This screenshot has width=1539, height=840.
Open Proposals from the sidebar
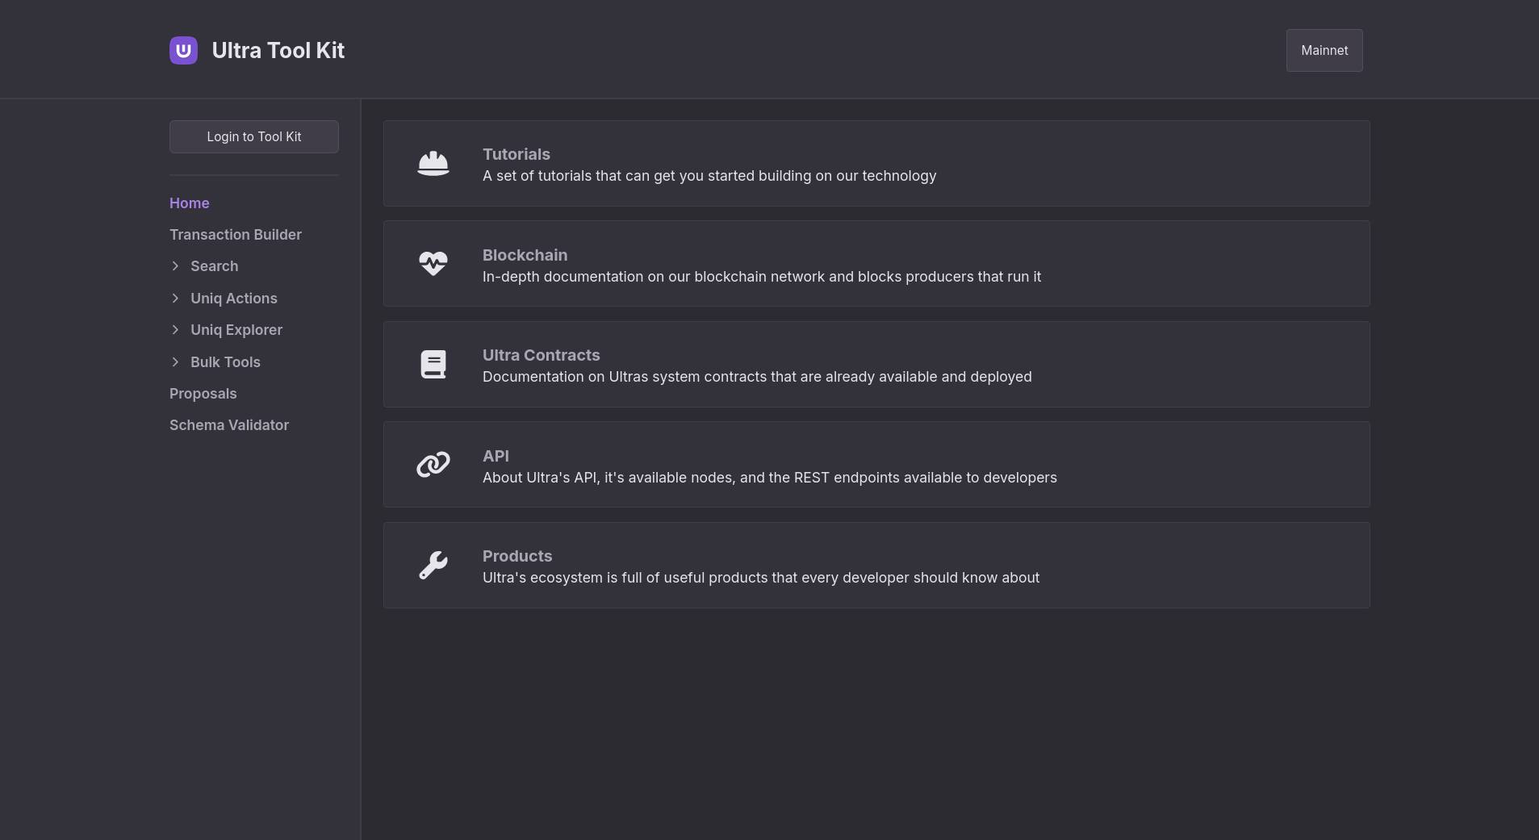pyautogui.click(x=203, y=394)
